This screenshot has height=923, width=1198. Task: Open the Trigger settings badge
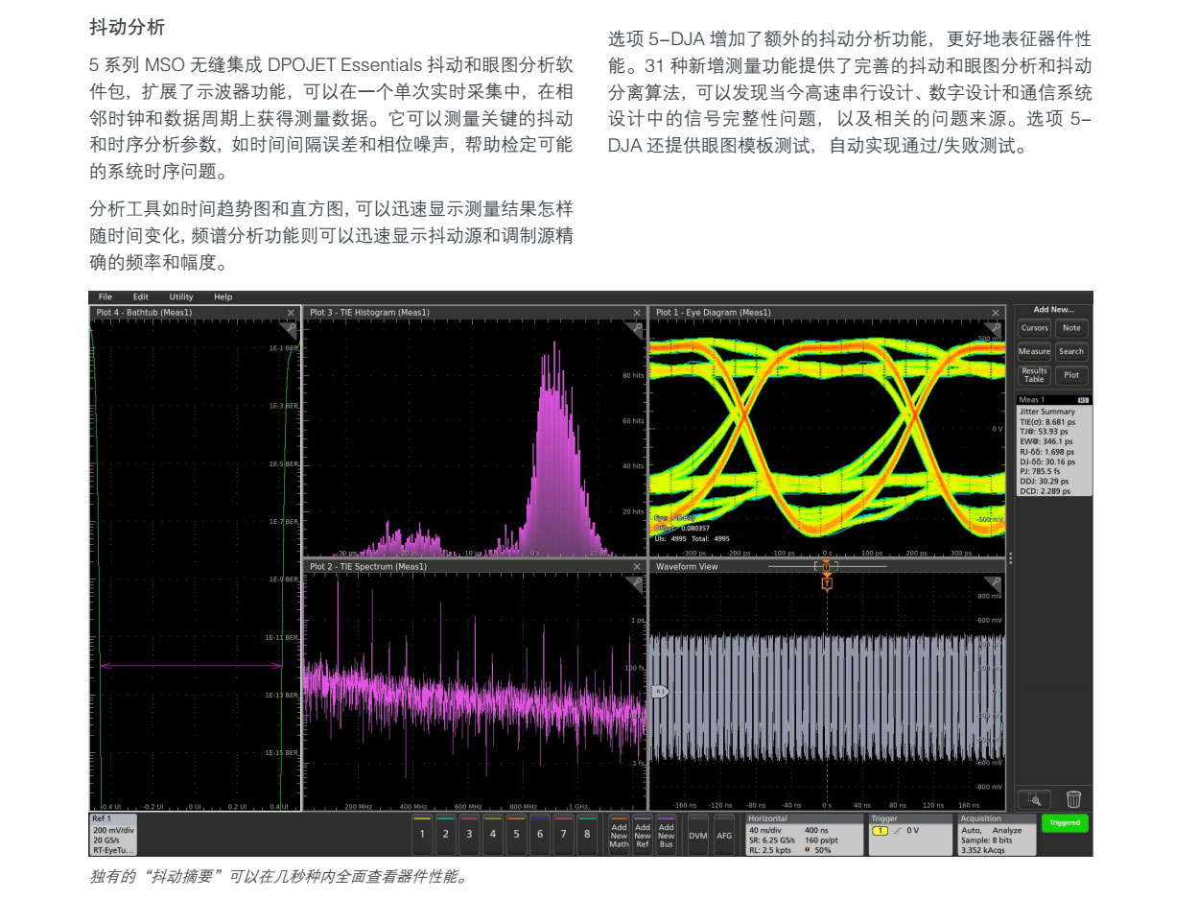pyautogui.click(x=910, y=835)
